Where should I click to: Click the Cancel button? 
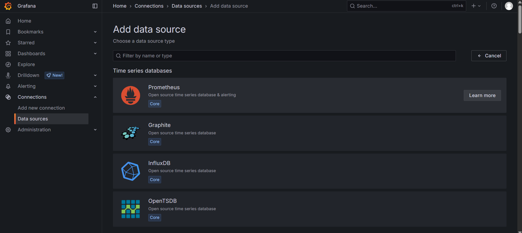[x=489, y=56]
